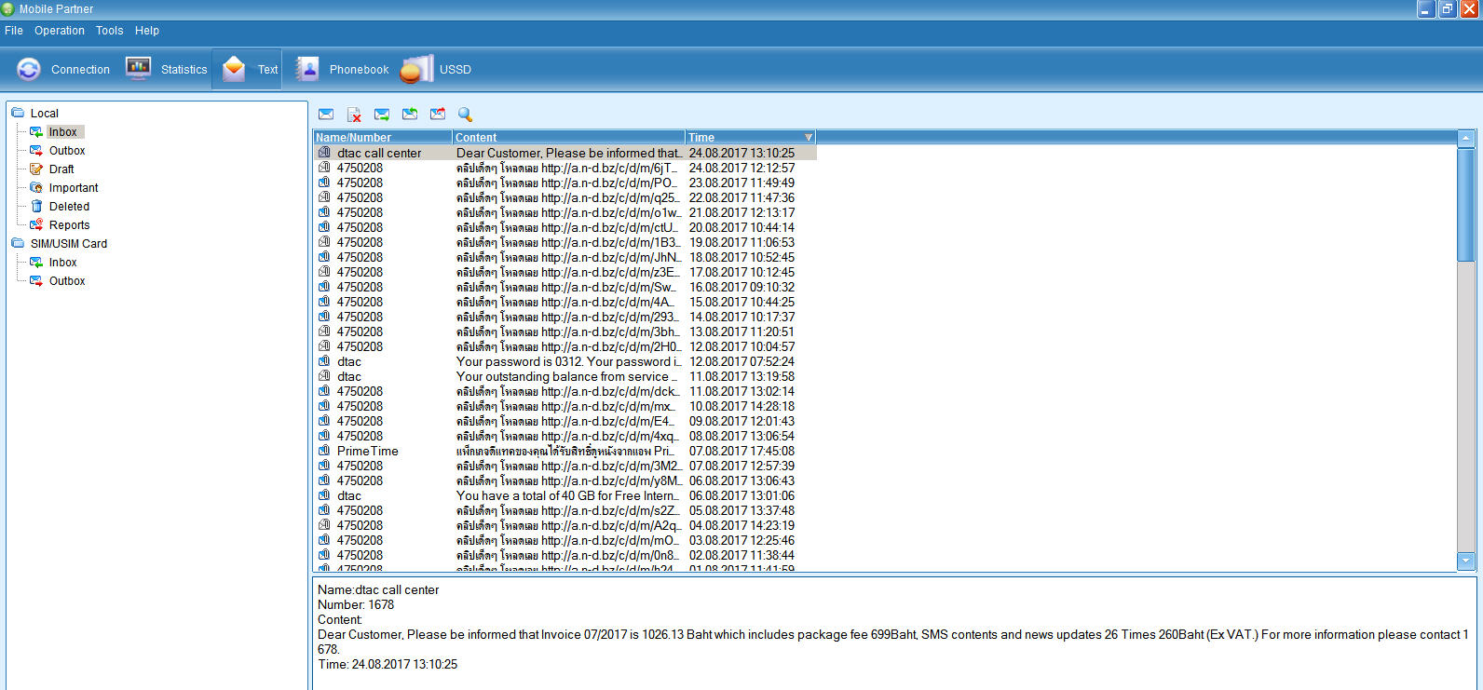Open the Reports folder

tap(70, 225)
